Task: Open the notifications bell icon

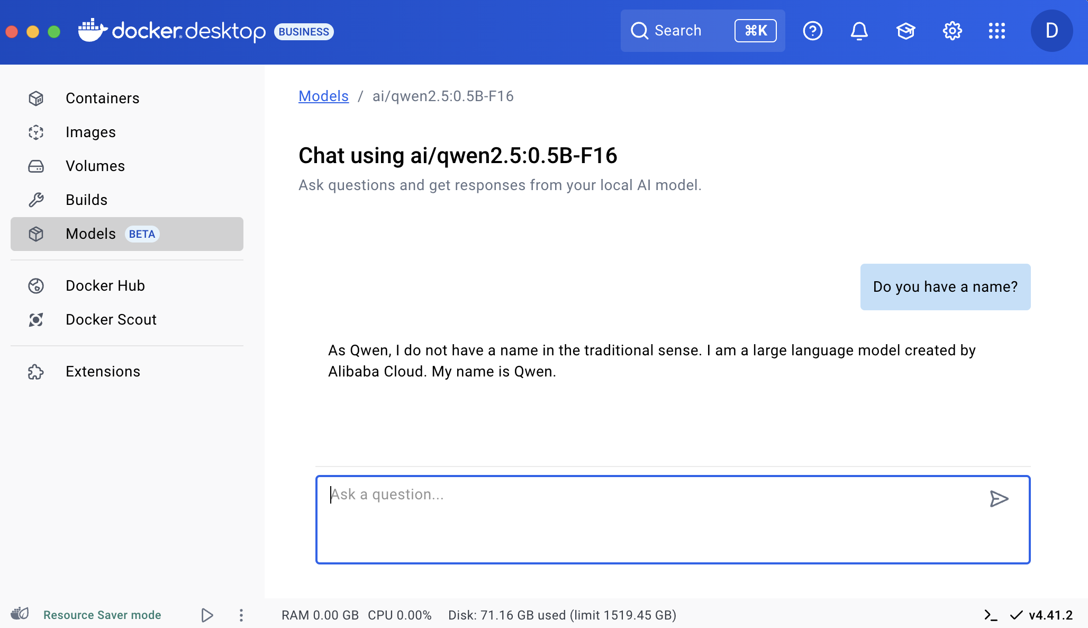Action: 859,31
